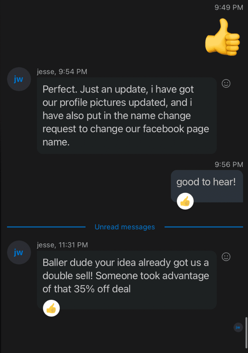The image size is (248, 353).
Task: Click the chat's vertical scrollbar thumb
Action: coord(246,333)
